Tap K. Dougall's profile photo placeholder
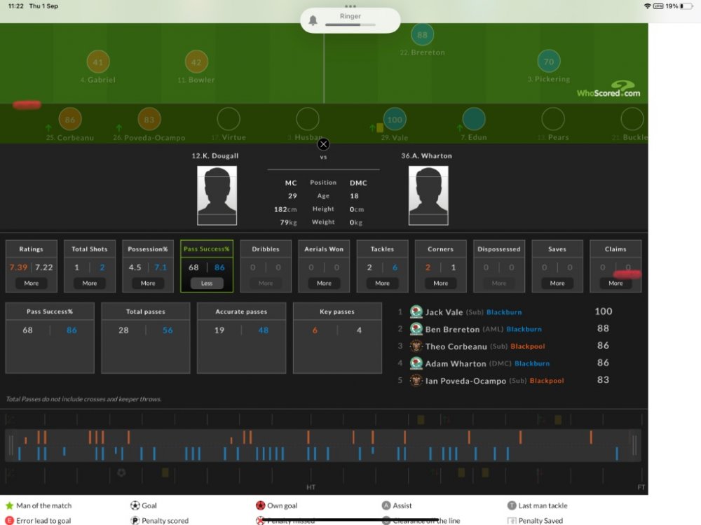 pyautogui.click(x=217, y=195)
